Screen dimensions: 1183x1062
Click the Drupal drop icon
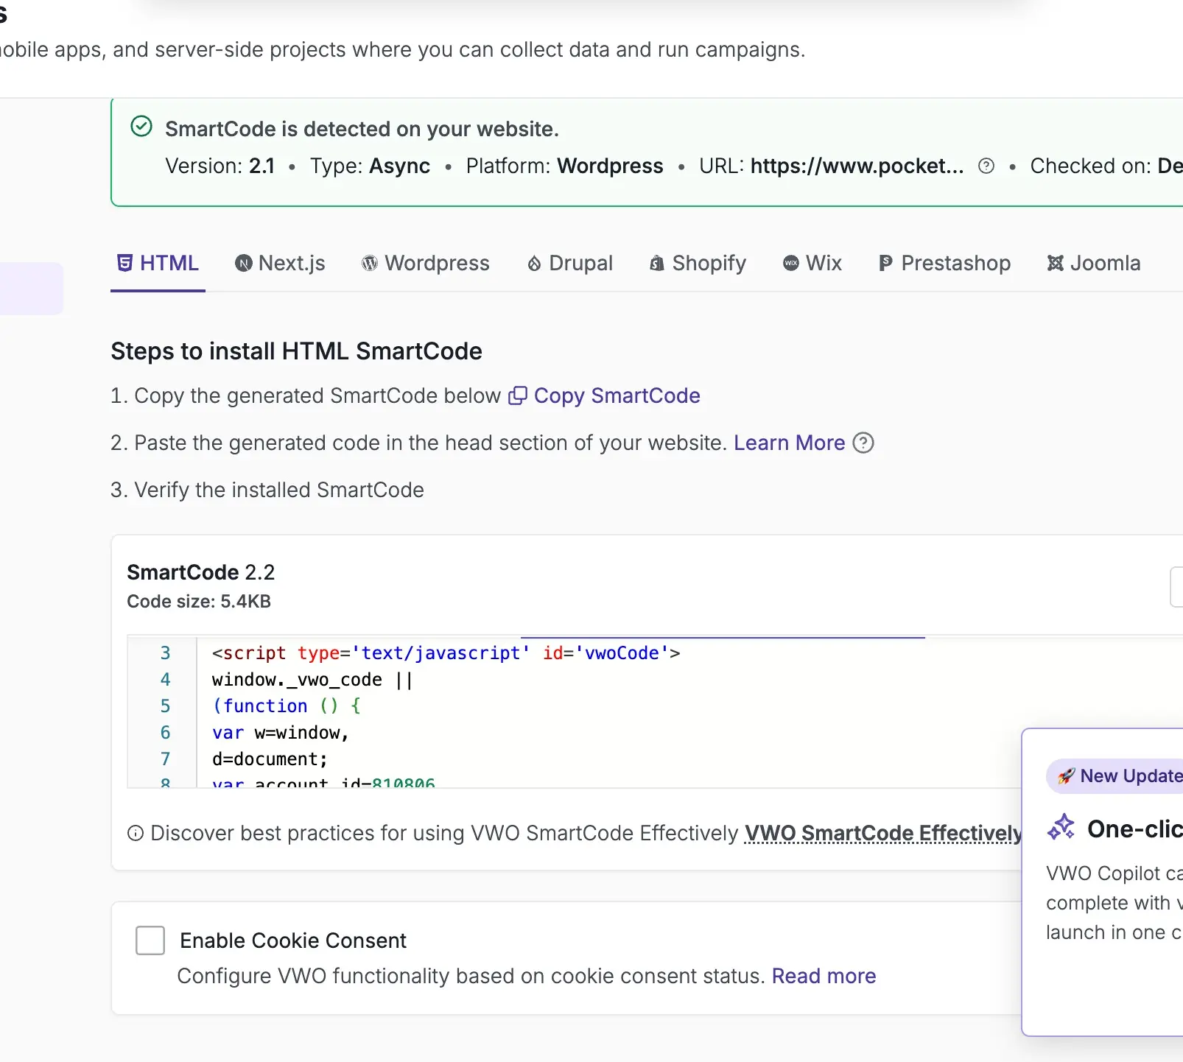tap(534, 263)
